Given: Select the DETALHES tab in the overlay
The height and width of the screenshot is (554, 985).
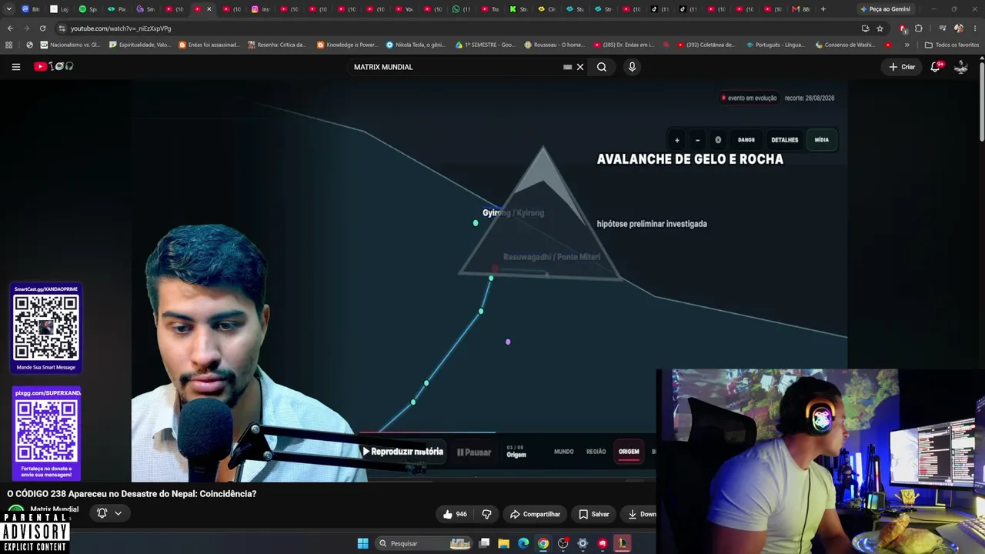Looking at the screenshot, I should (x=785, y=140).
